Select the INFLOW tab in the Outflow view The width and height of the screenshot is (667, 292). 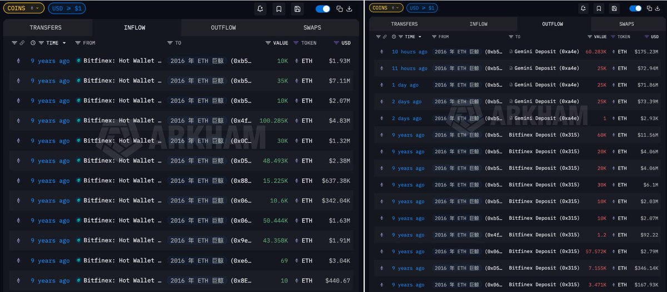479,24
